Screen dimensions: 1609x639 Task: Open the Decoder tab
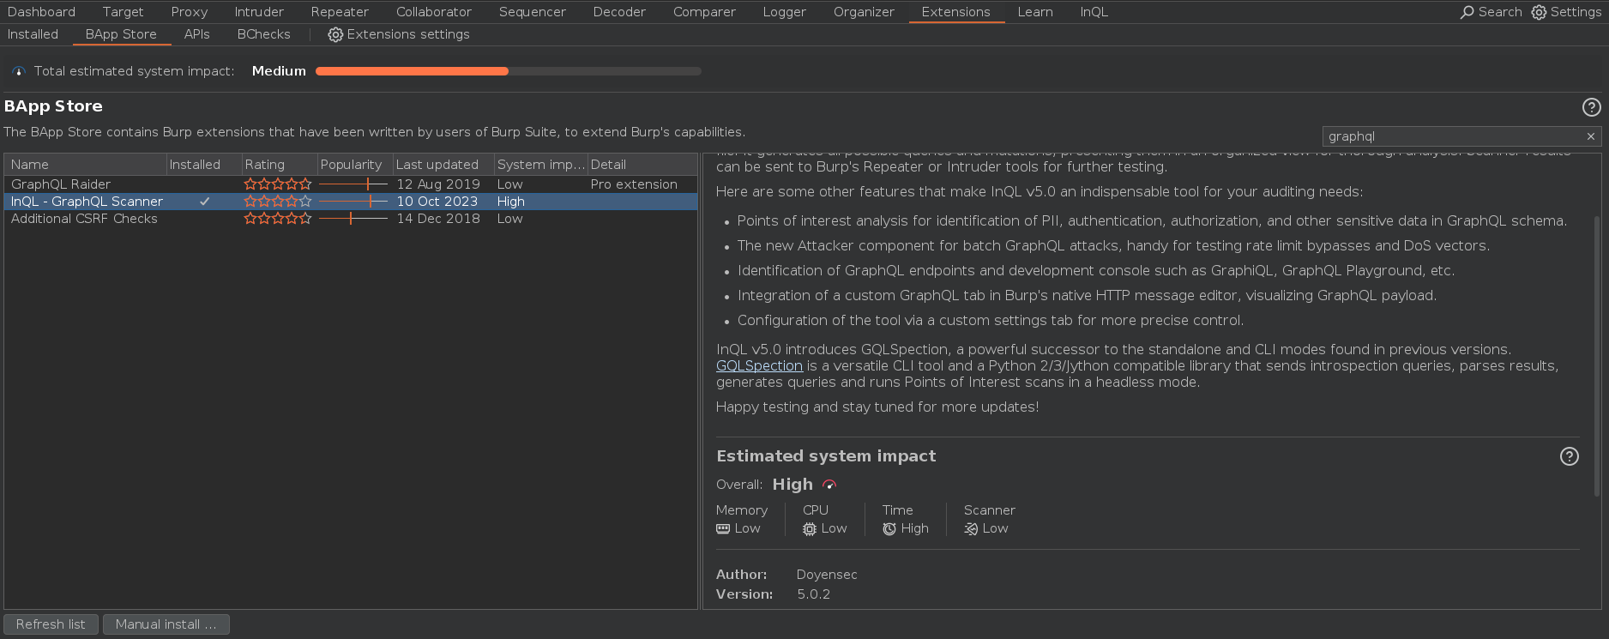tap(619, 12)
